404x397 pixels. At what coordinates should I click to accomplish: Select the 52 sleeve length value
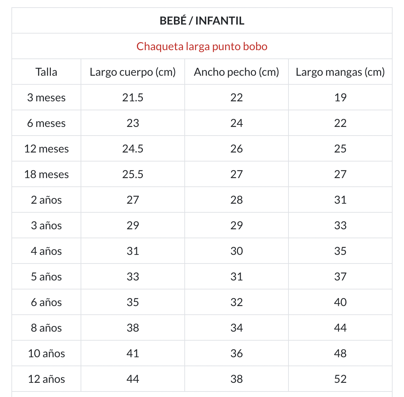pyautogui.click(x=340, y=379)
